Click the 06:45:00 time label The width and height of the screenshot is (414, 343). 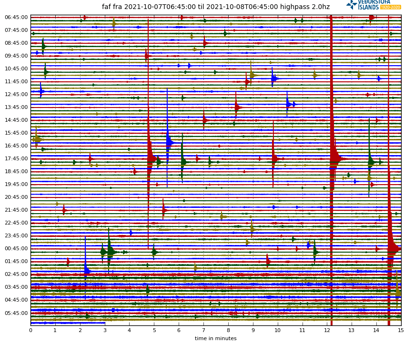16,18
